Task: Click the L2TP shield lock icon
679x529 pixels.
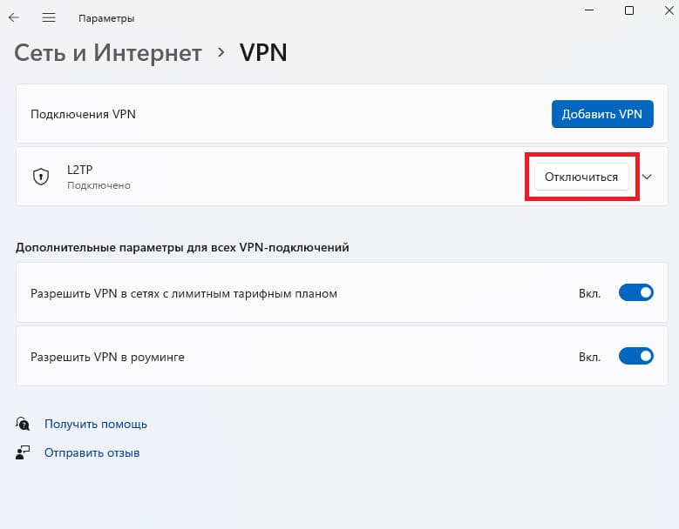Action: [x=41, y=177]
